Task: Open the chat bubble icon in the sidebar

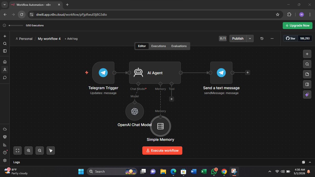Action: 5,78
